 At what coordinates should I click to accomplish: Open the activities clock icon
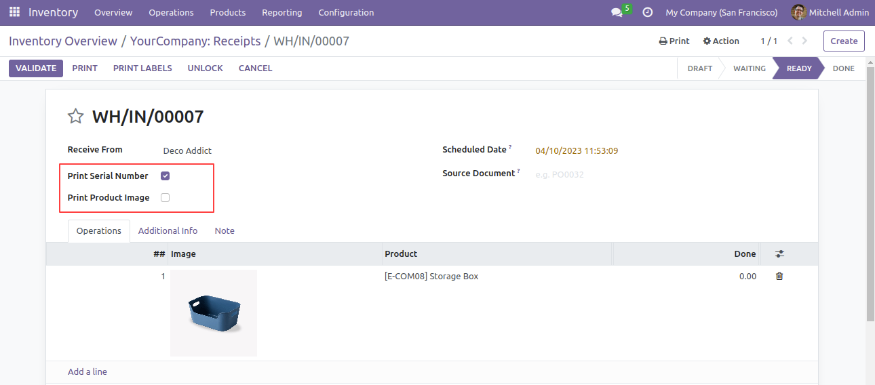click(647, 12)
